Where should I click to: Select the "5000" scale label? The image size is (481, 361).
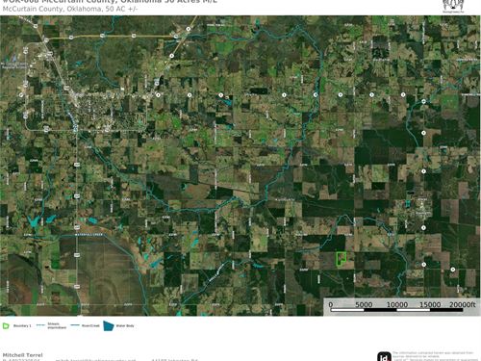[x=364, y=304]
